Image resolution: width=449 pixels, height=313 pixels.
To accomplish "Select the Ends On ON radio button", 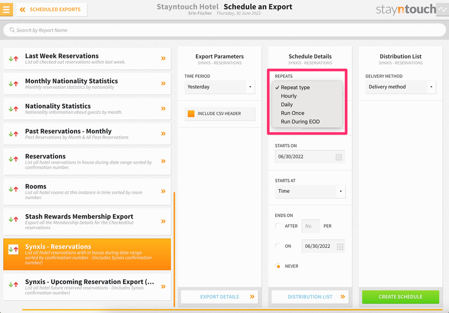I will tap(278, 246).
